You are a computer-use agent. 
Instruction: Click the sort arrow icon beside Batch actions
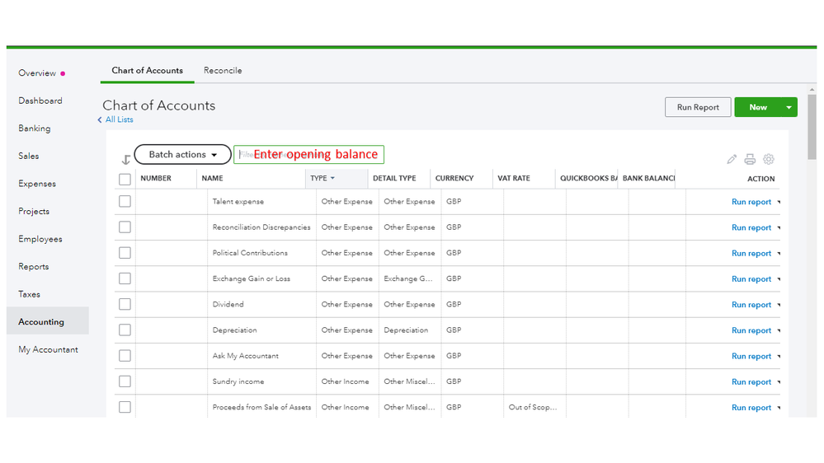coord(125,160)
